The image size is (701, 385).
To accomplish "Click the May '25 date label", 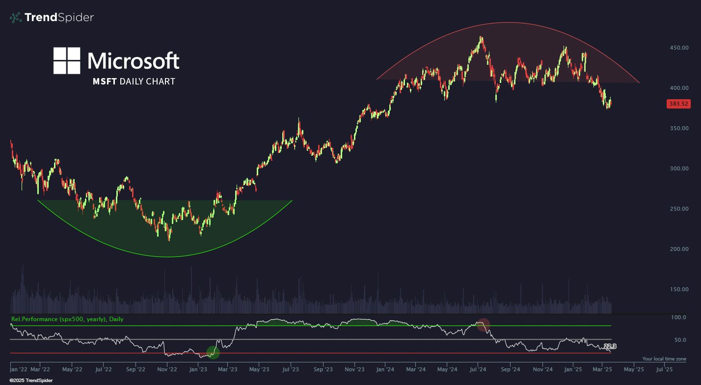I will click(634, 369).
